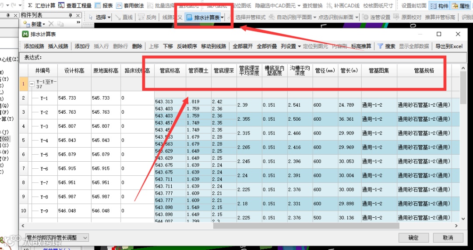This screenshot has width=473, height=250.
Task: Click 校核图纸尺寸 in the top toolbar
Action: tap(378, 6)
